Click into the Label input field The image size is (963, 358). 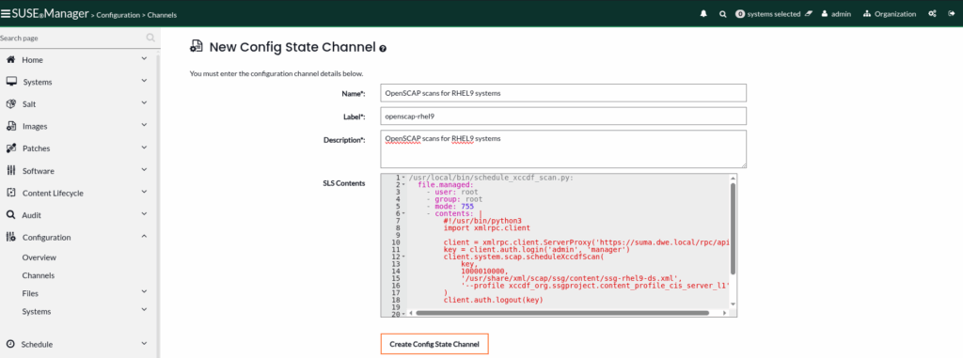click(563, 116)
